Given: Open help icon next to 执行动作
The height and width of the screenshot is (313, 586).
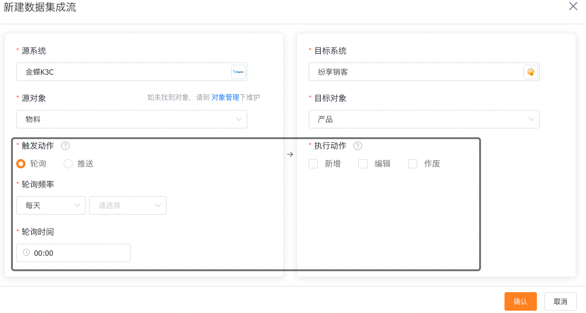Looking at the screenshot, I should [x=358, y=146].
